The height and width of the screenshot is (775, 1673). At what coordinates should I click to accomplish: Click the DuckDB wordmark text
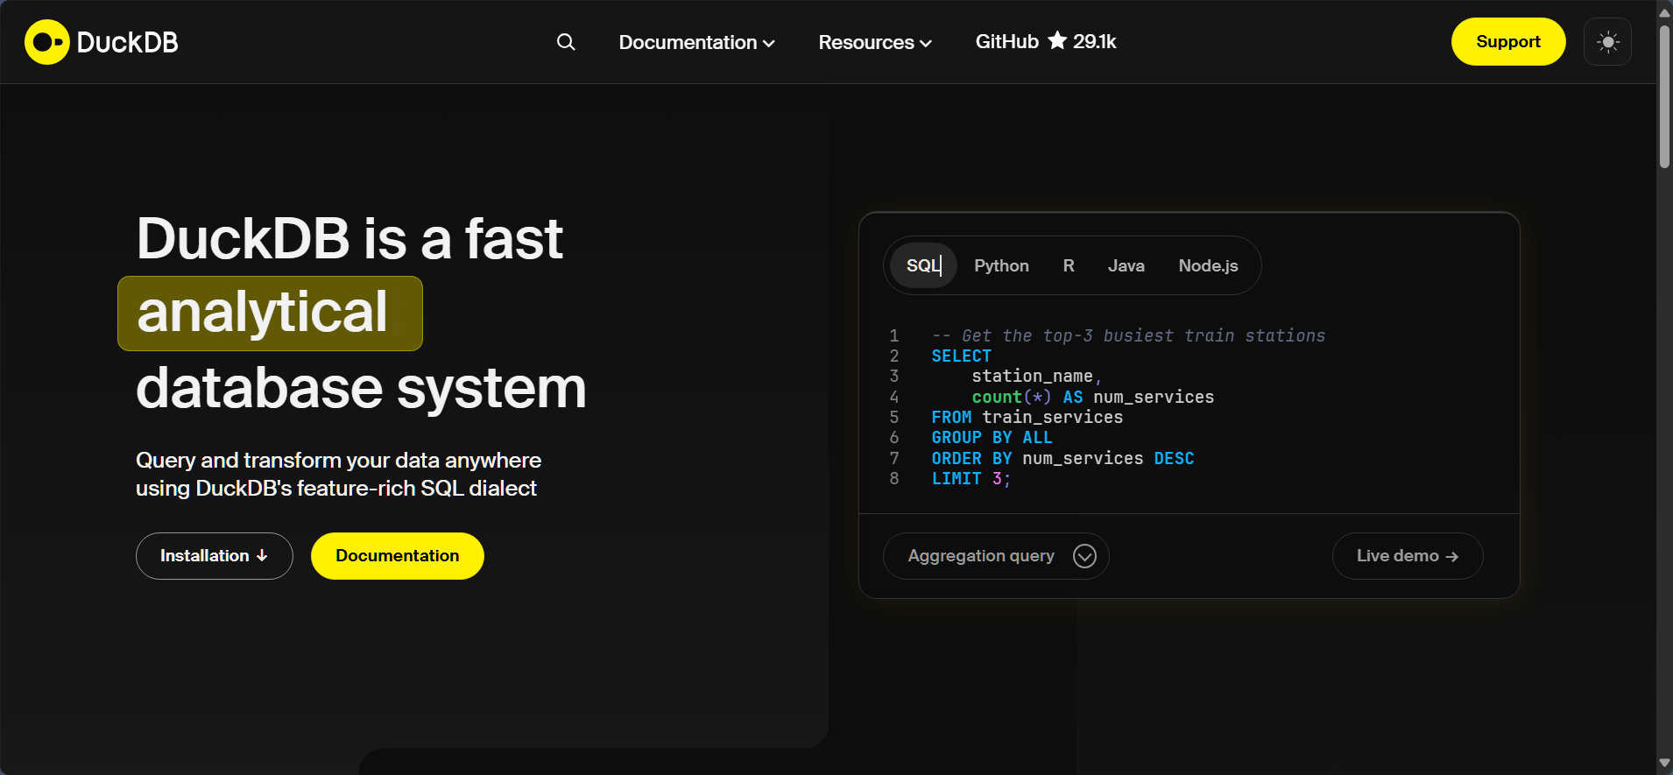(x=128, y=42)
